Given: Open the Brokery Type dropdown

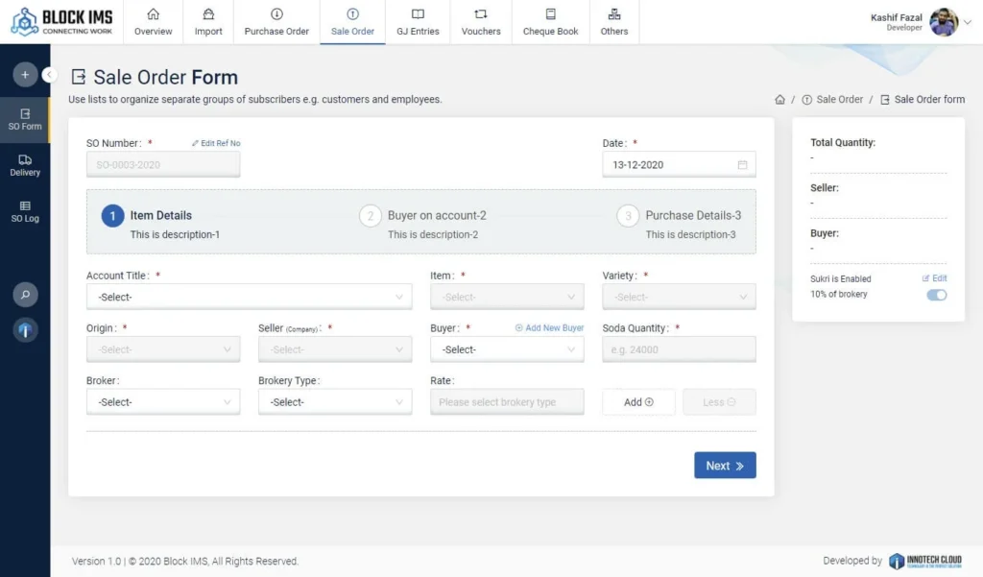Looking at the screenshot, I should click(x=335, y=402).
